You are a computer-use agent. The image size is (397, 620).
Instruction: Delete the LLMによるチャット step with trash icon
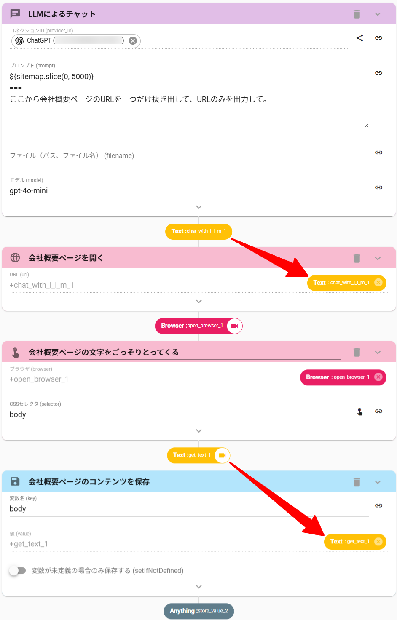(357, 14)
